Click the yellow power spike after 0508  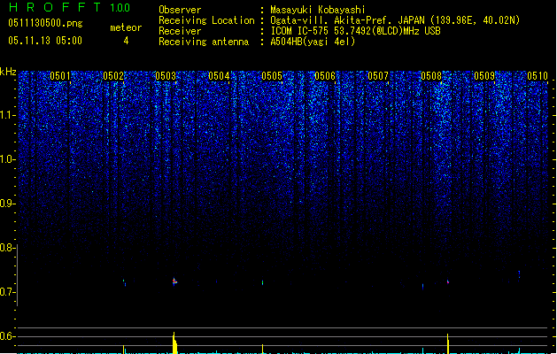(448, 343)
